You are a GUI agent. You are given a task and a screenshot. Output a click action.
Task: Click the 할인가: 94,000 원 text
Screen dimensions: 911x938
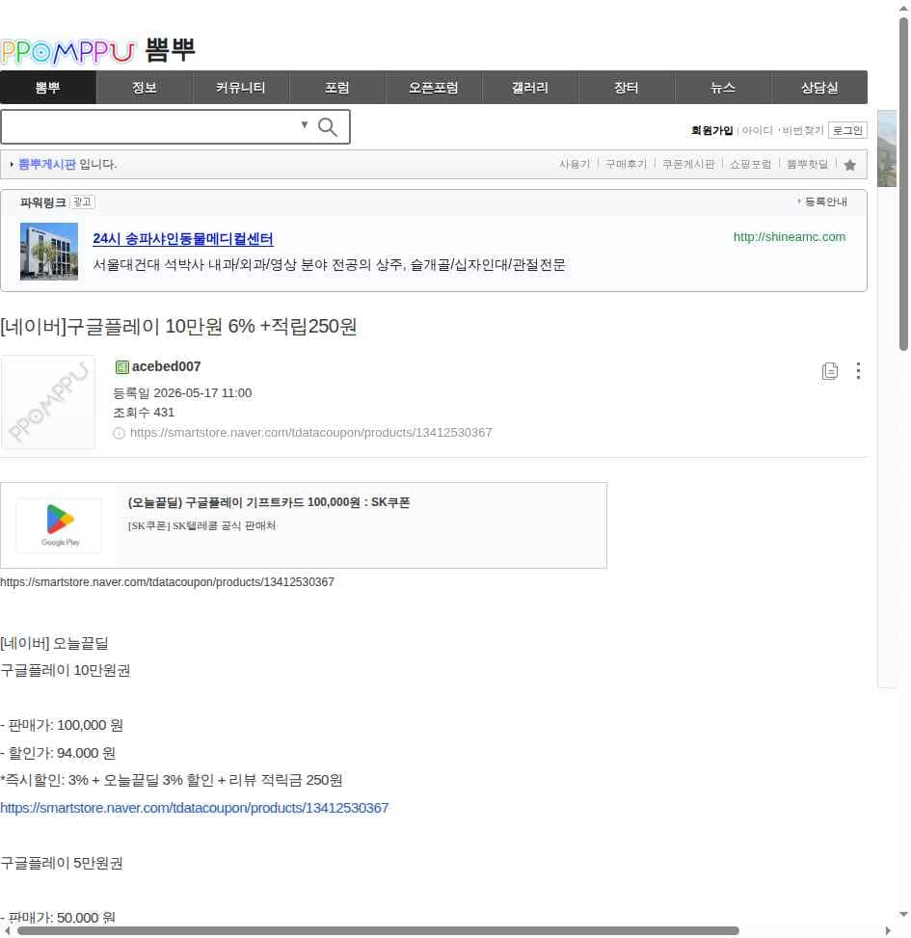(x=58, y=753)
